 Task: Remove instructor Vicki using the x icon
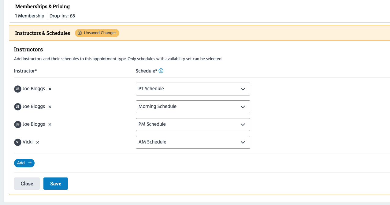coord(38,142)
